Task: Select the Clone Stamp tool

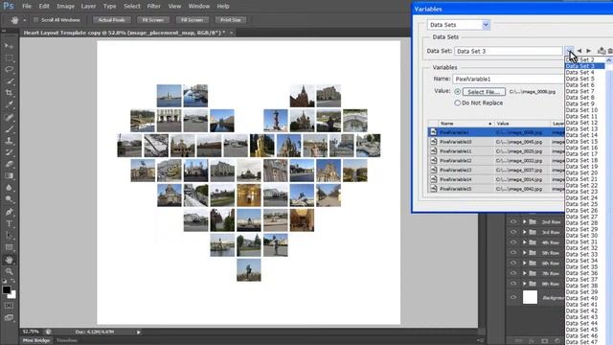Action: [x=9, y=141]
